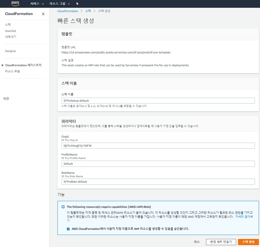
Task: Focus the OrgId input field
Action: 158,146
